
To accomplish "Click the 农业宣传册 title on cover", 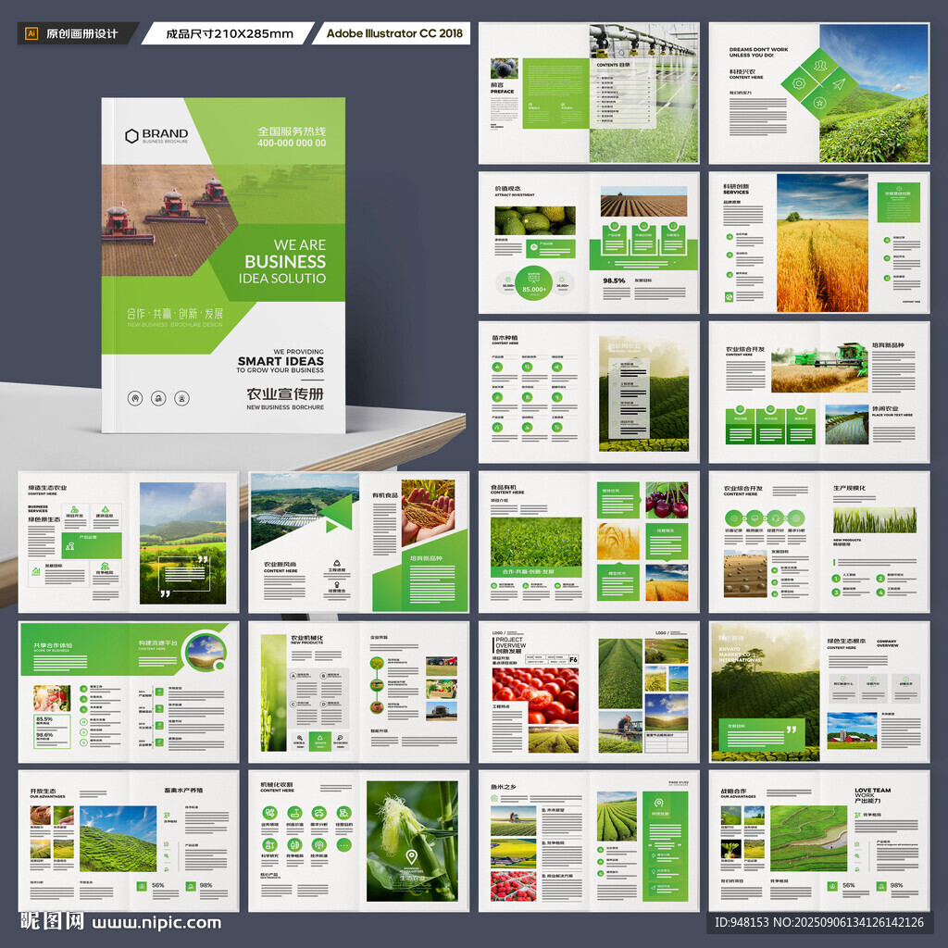I will pos(285,393).
